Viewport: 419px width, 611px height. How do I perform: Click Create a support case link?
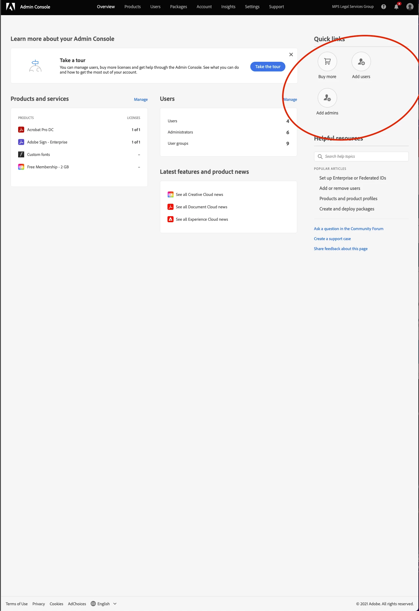pos(332,239)
